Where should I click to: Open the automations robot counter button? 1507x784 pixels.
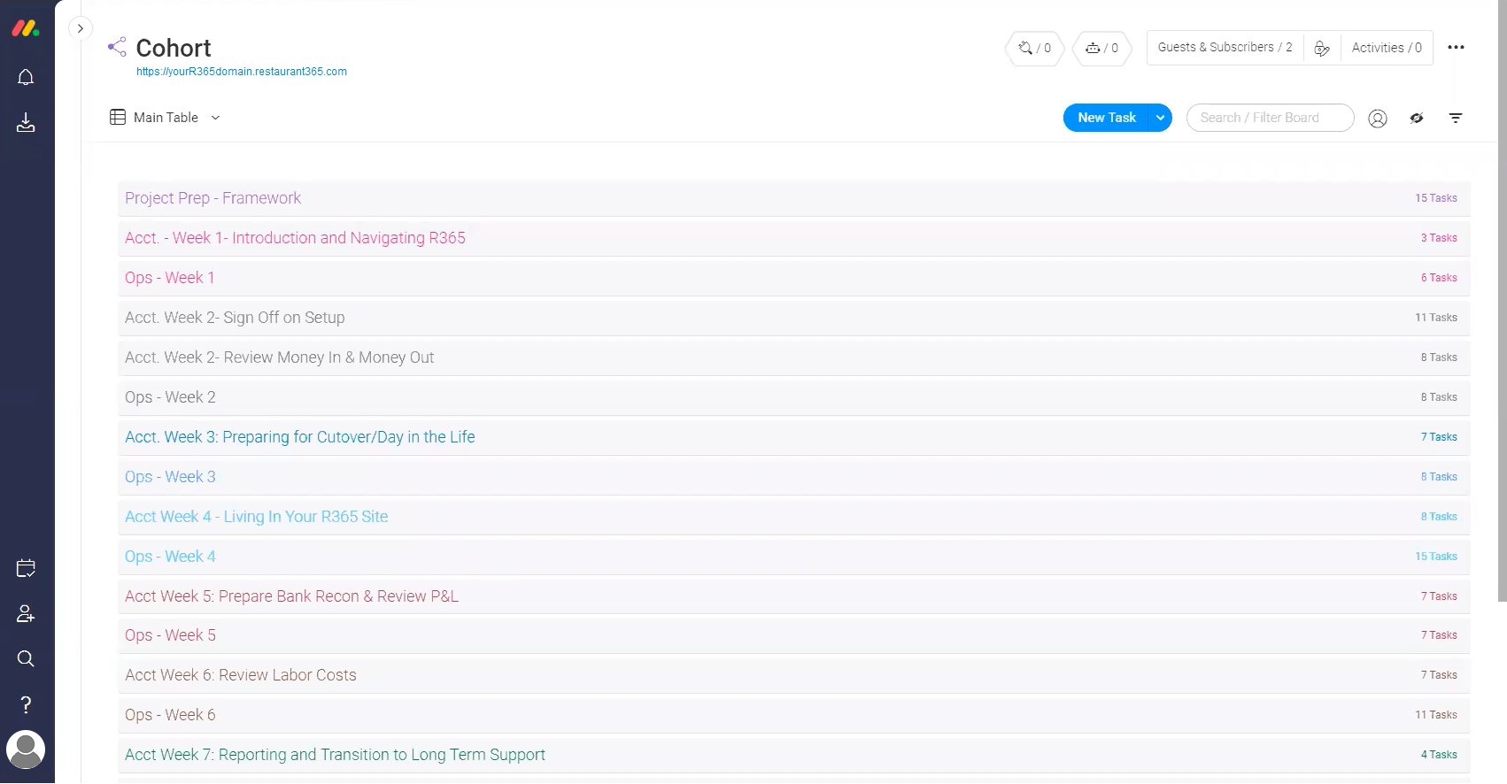click(x=1102, y=48)
